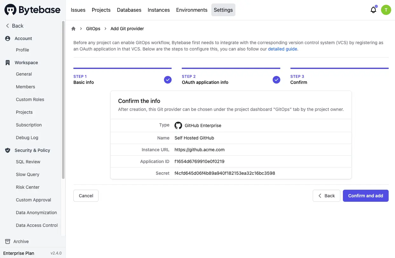The width and height of the screenshot is (395, 258).
Task: Open Custom Approval settings
Action: pos(33,200)
